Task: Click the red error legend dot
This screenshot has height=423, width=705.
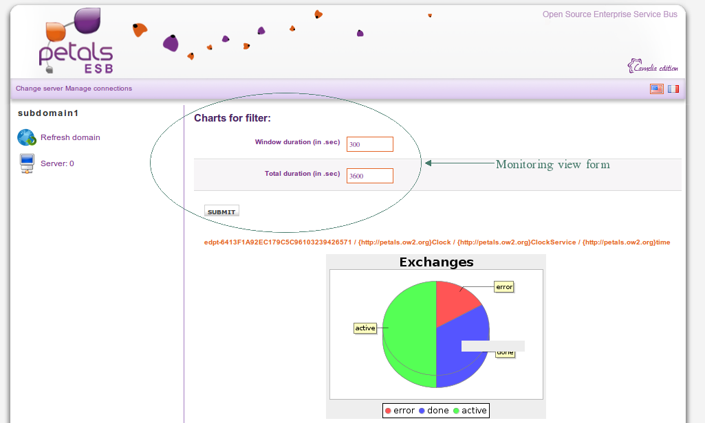Action: coord(389,411)
